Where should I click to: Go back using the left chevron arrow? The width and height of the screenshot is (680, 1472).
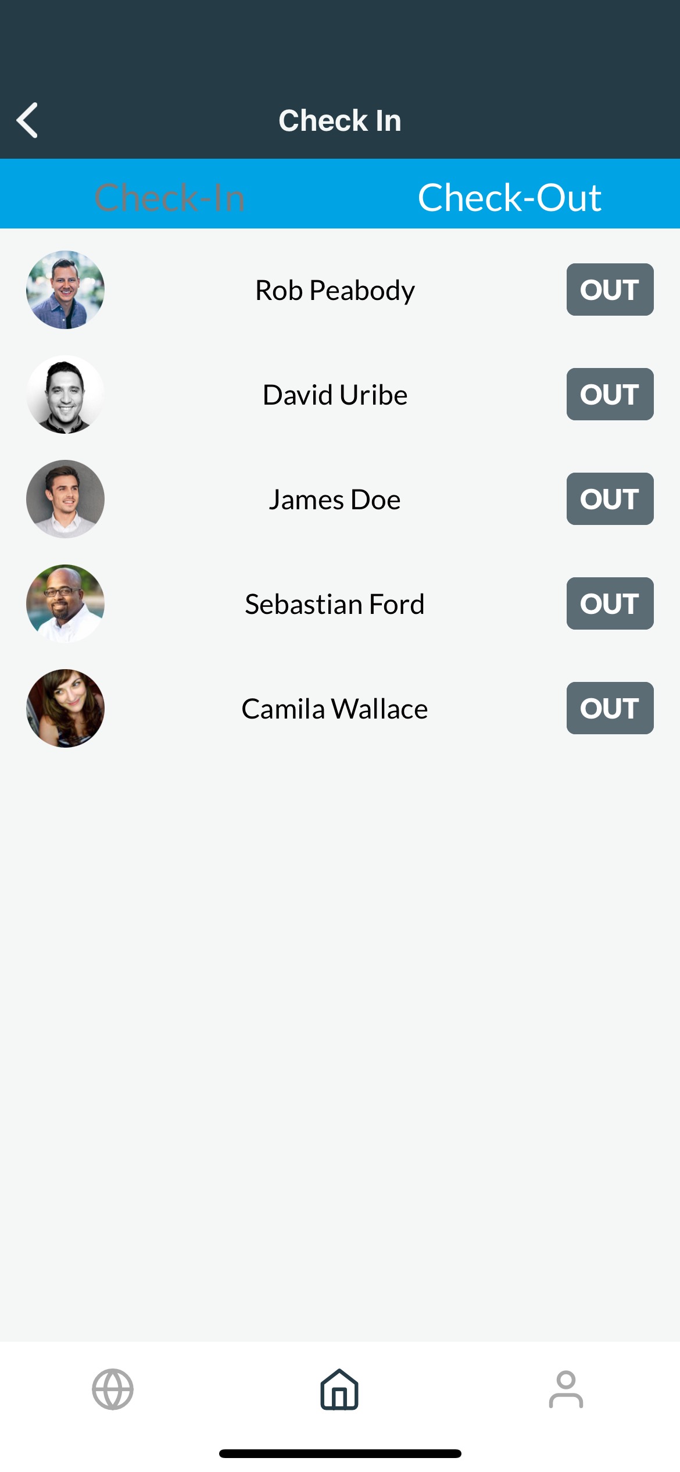coord(27,120)
